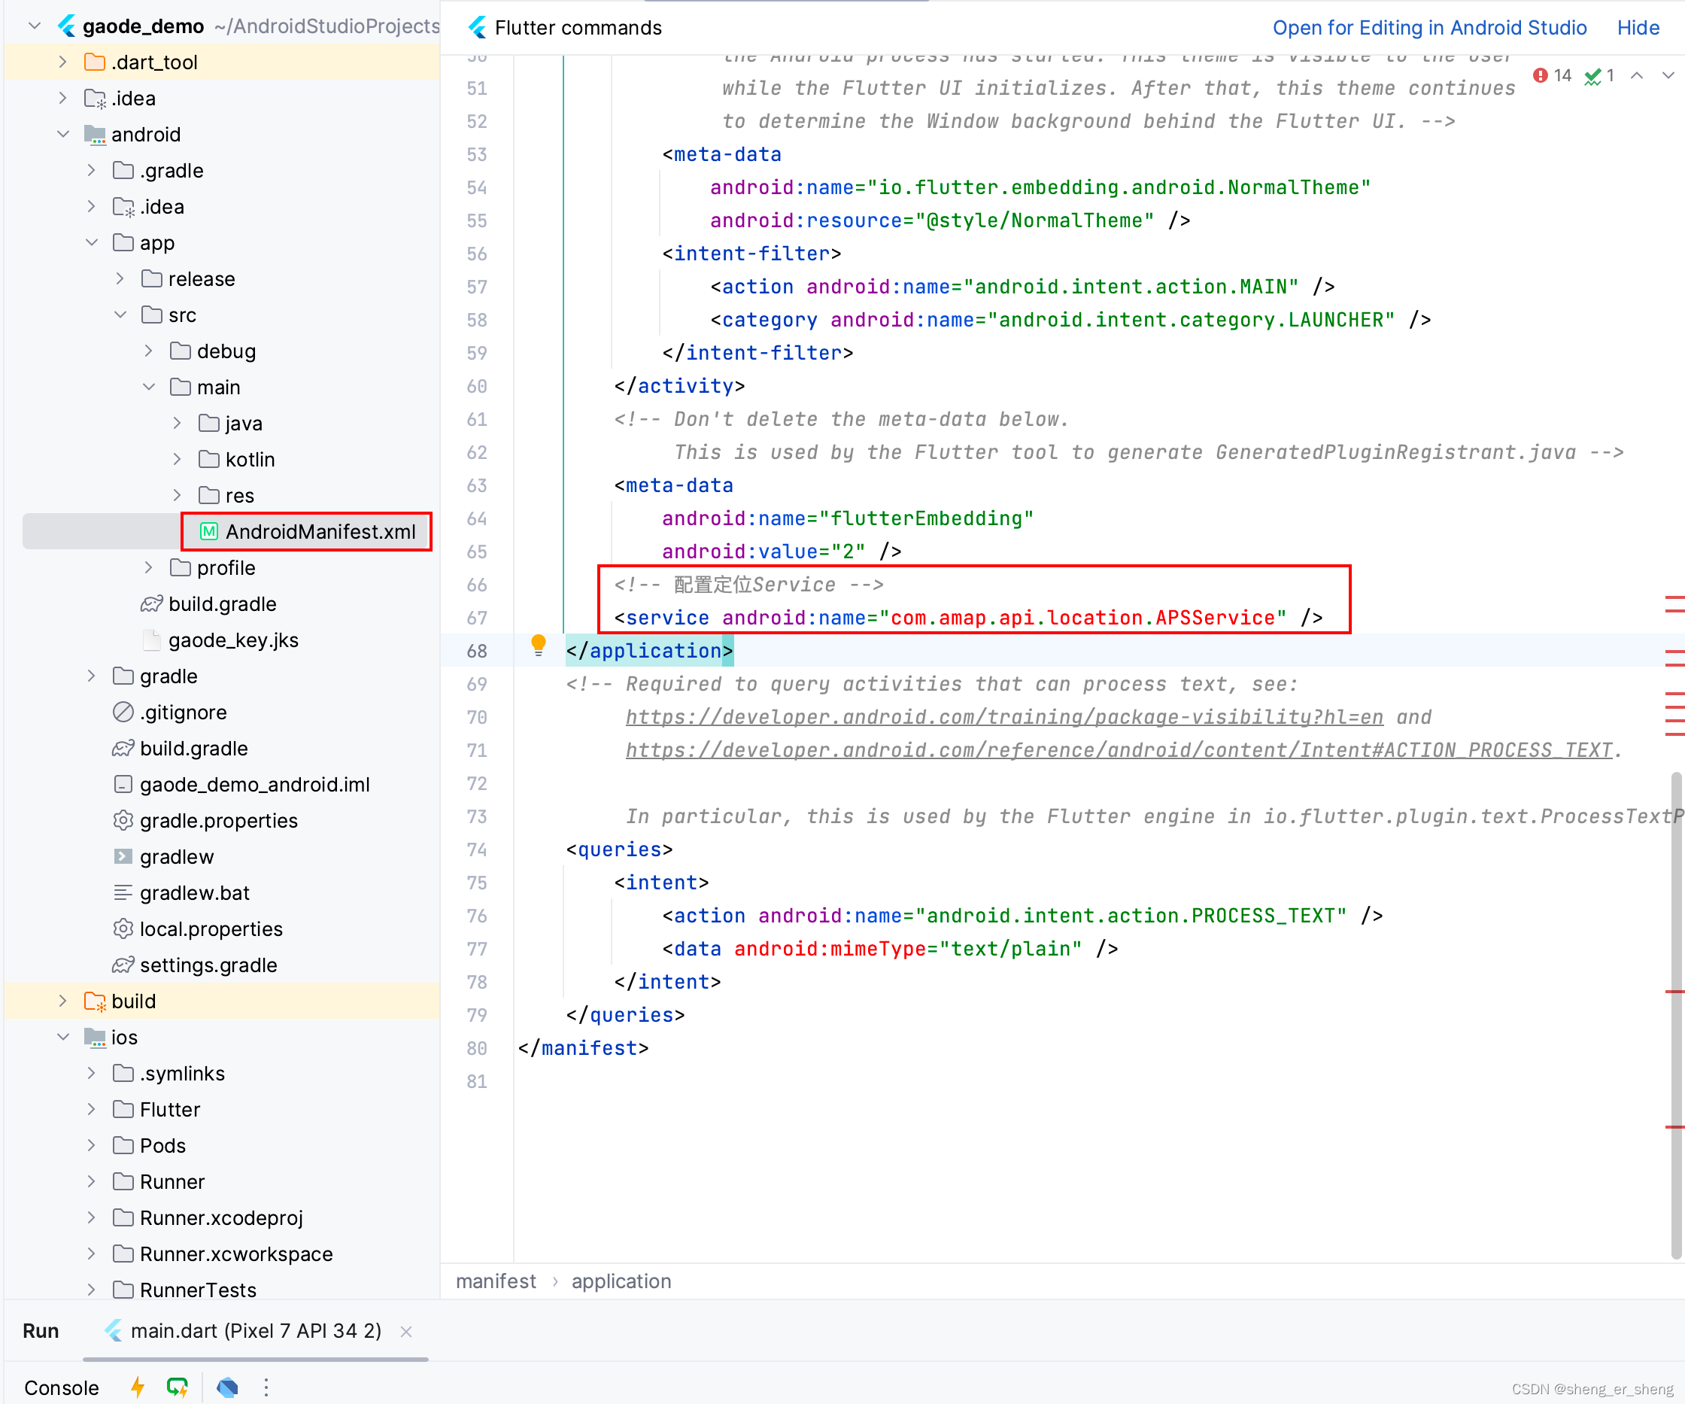Click Open for Editing in Android Studio
This screenshot has width=1685, height=1404.
pos(1429,27)
